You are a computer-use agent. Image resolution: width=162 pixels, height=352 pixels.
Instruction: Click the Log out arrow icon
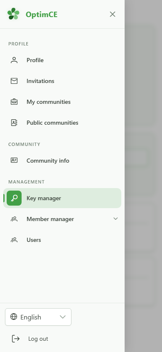[16, 339]
